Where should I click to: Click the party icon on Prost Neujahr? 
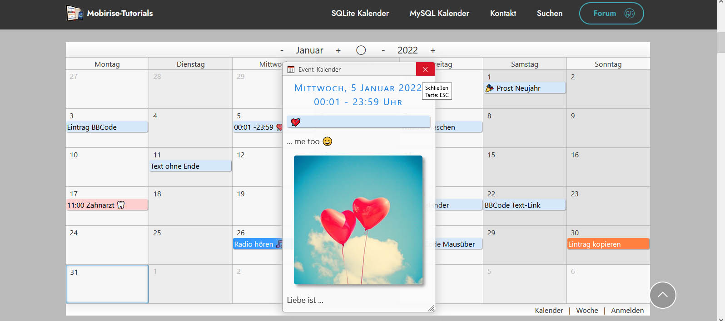490,88
